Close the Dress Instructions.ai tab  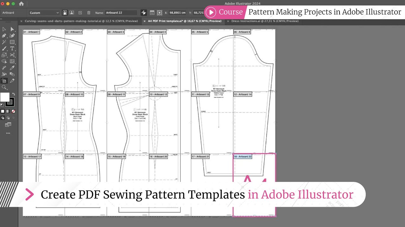(228, 21)
